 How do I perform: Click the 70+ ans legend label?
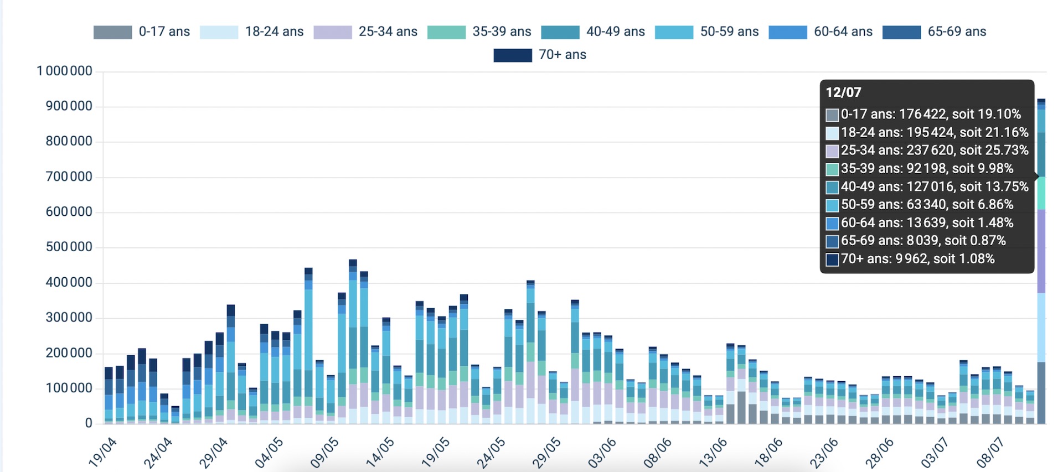point(563,55)
